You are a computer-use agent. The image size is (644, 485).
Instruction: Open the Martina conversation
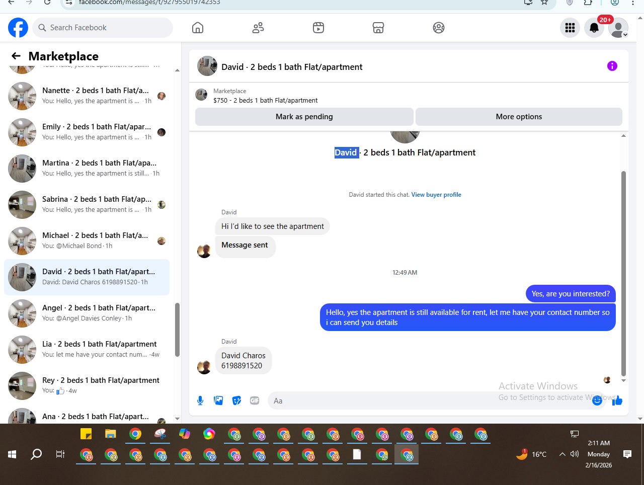(x=87, y=169)
